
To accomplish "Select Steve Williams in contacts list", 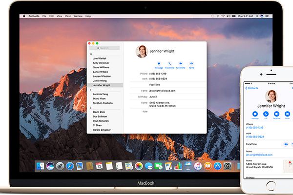I will tap(101, 67).
